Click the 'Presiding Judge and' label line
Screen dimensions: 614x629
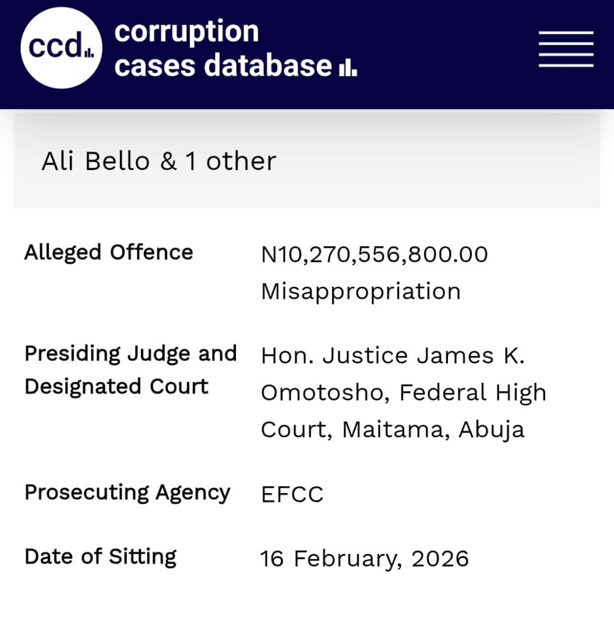(x=130, y=354)
